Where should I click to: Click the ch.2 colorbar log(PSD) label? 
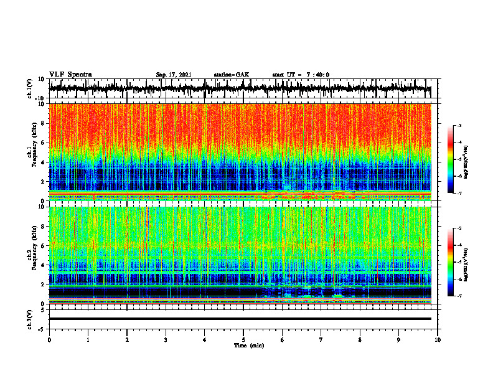pos(466,265)
